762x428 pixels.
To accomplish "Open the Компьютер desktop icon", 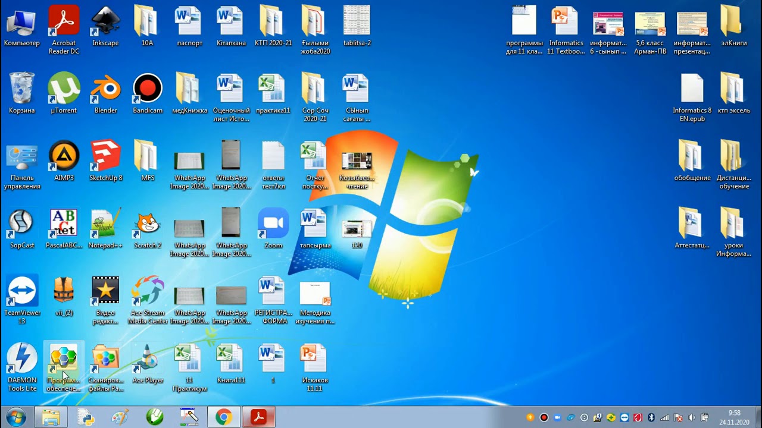I will pos(22,26).
